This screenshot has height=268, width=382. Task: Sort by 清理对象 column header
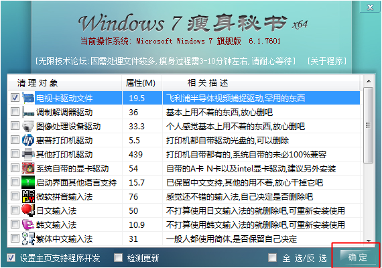65,83
